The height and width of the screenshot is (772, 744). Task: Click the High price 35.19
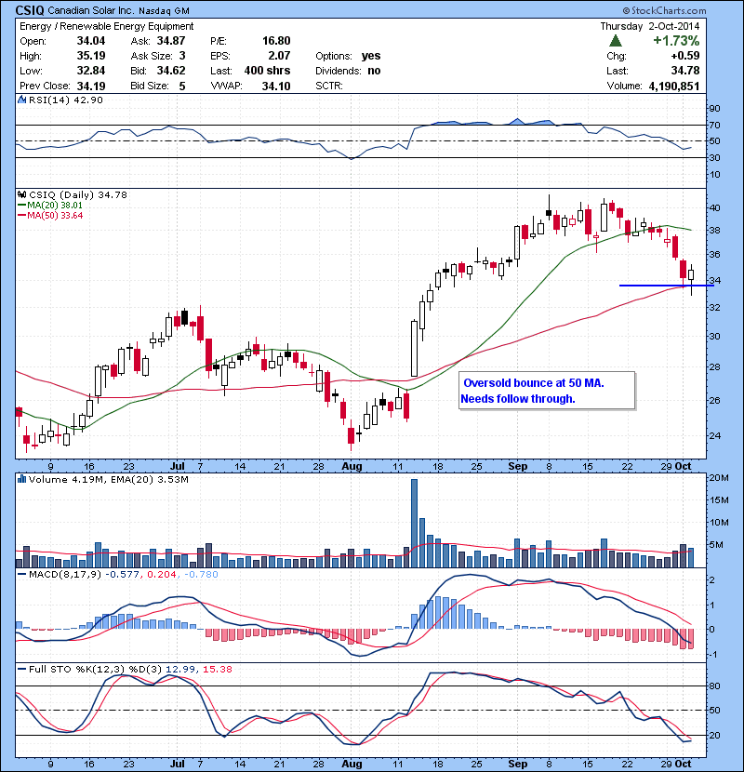pos(91,56)
